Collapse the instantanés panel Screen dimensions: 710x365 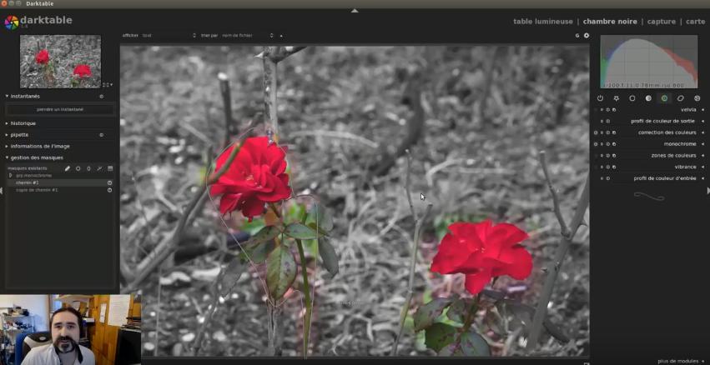[7, 97]
